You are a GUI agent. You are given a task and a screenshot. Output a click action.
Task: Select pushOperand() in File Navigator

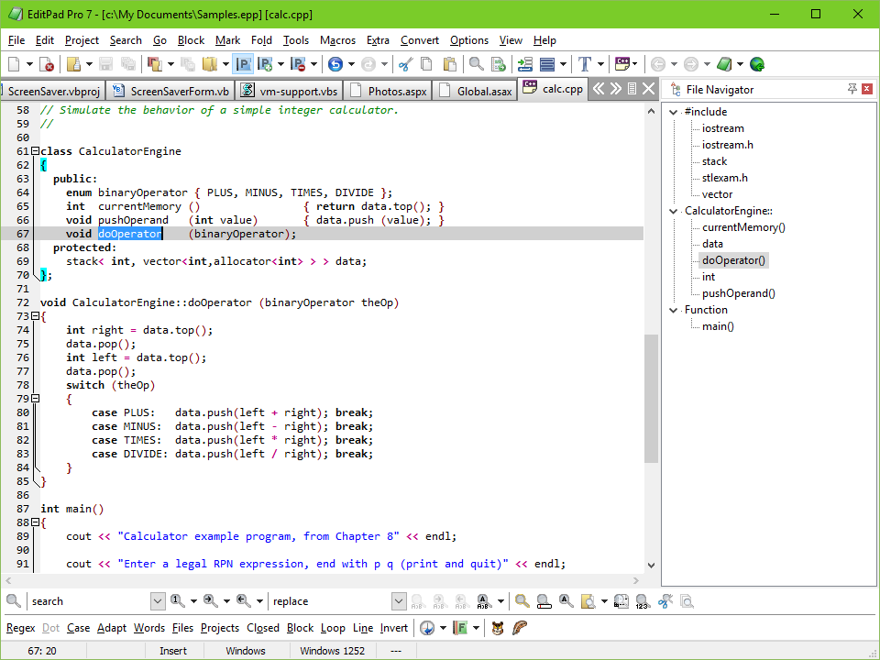739,293
